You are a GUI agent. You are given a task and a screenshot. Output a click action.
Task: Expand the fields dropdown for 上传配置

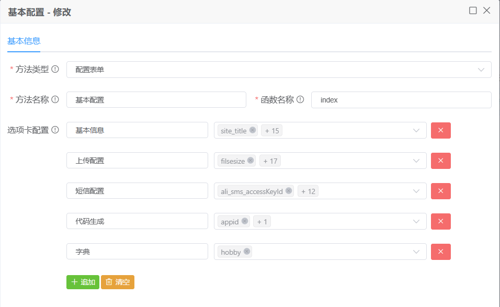tap(416, 161)
